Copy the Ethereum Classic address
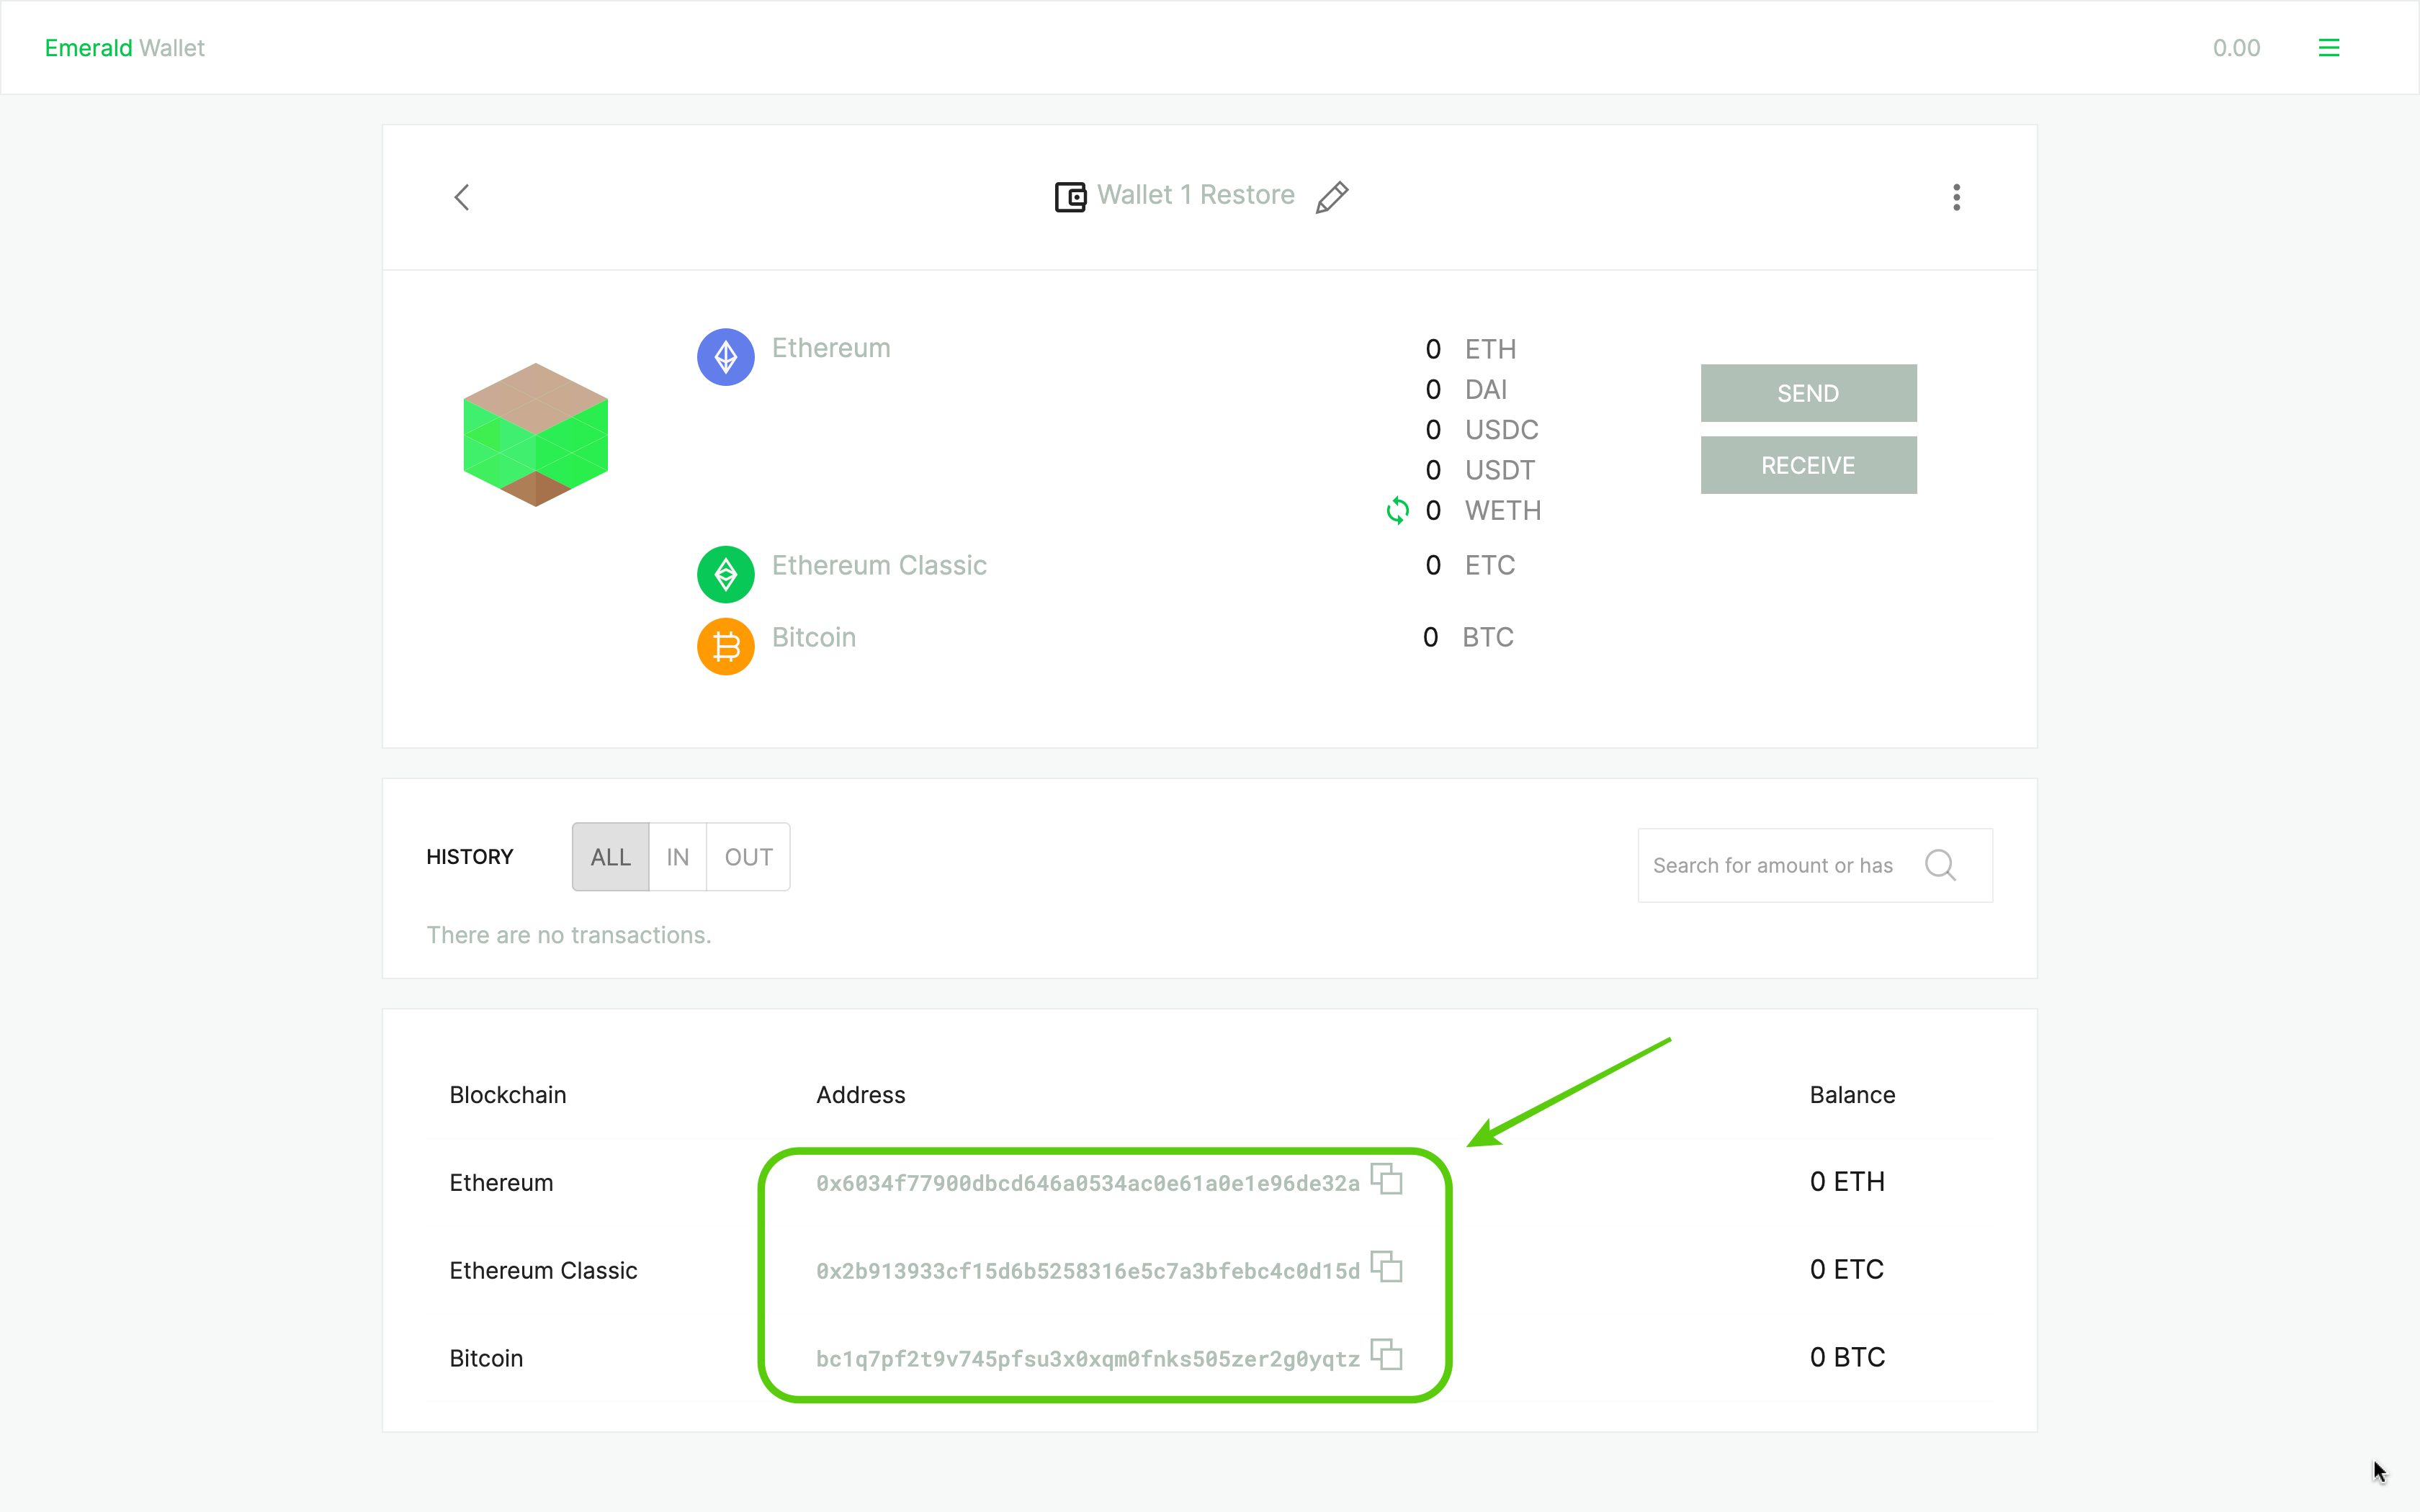The width and height of the screenshot is (2420, 1512). (1386, 1267)
